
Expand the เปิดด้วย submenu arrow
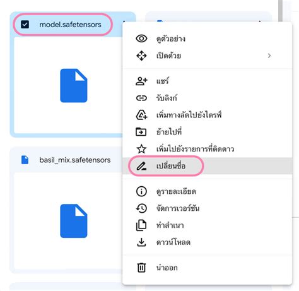[269, 56]
